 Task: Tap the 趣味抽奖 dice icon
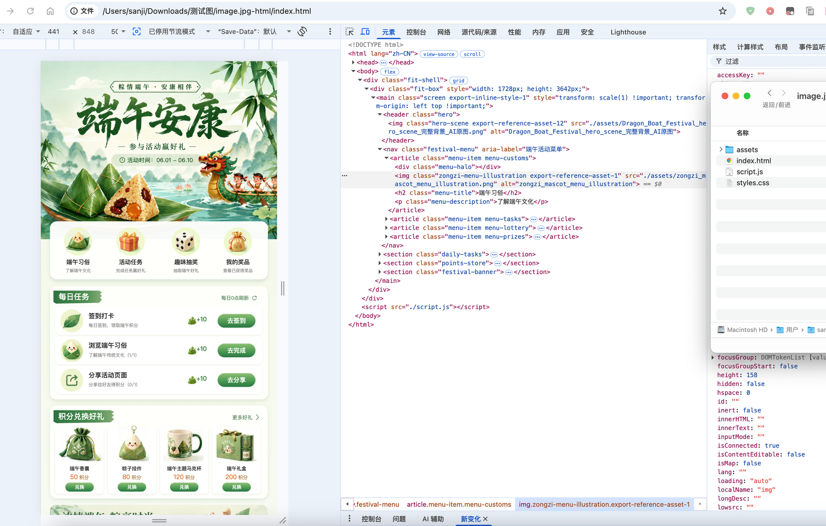tap(185, 242)
